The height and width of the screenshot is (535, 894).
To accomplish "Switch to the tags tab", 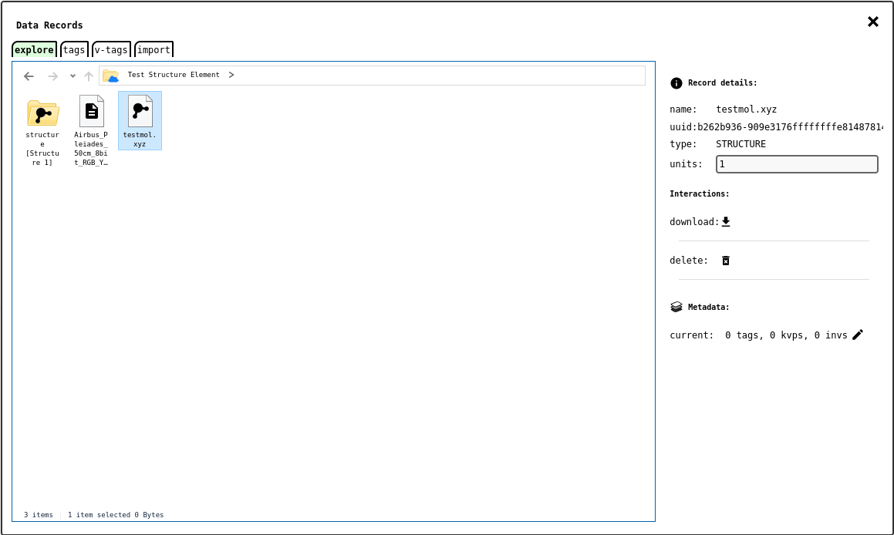I will 74,50.
